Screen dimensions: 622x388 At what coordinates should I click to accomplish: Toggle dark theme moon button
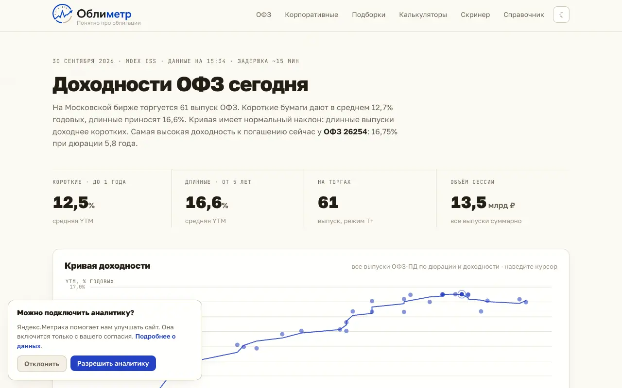click(x=561, y=15)
